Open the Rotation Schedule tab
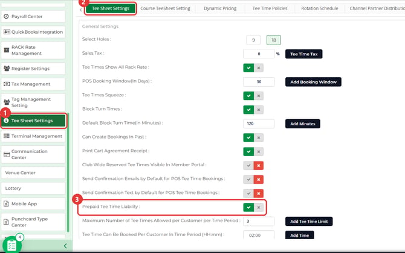The height and width of the screenshot is (253, 405). (320, 8)
